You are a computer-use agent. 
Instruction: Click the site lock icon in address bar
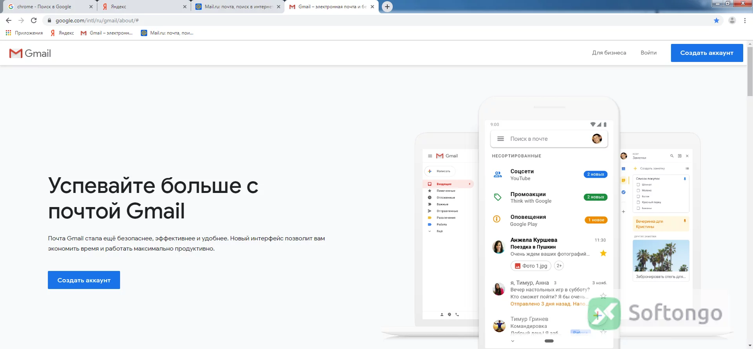tap(49, 20)
